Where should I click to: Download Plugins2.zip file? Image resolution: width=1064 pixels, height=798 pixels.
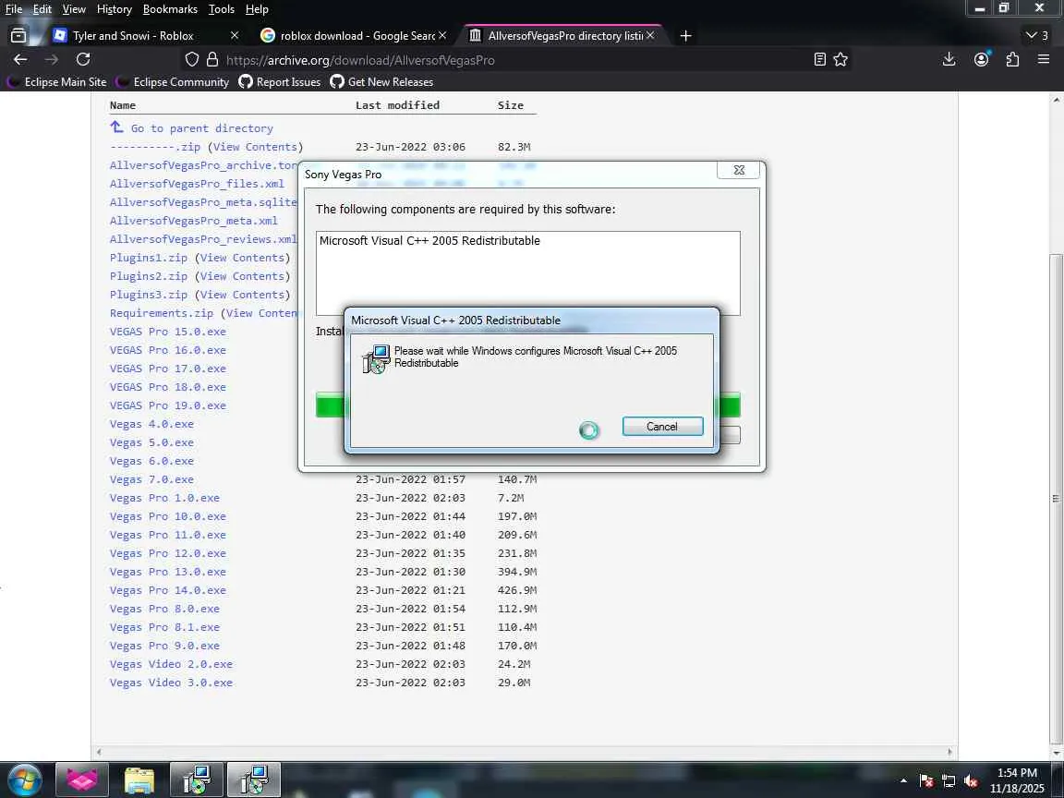pyautogui.click(x=149, y=276)
